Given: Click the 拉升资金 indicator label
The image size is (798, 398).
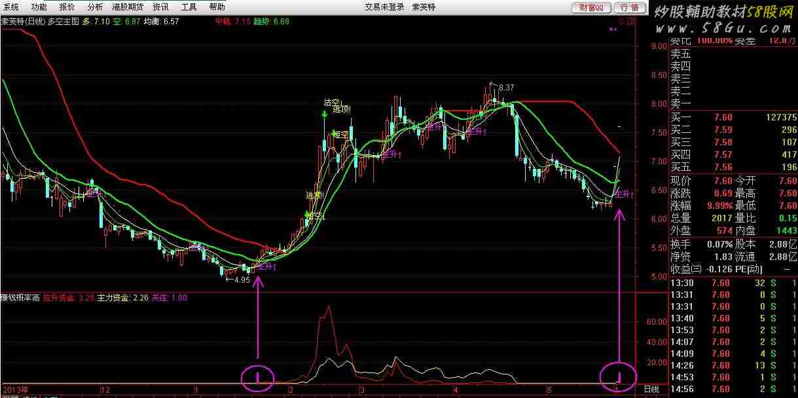Looking at the screenshot, I should (x=60, y=298).
